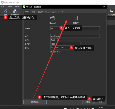Click the 密码 password field
Viewport: 115px width, 109px height.
click(65, 48)
